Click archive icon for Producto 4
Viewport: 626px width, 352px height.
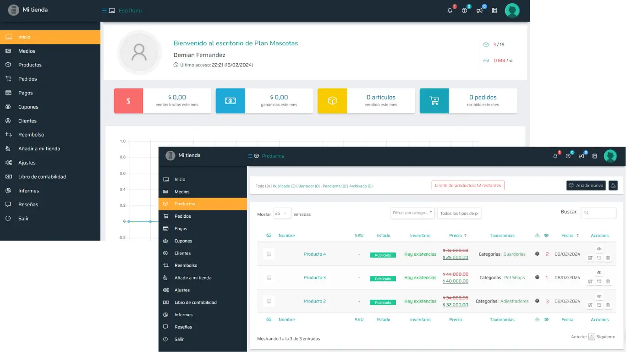coord(599,258)
